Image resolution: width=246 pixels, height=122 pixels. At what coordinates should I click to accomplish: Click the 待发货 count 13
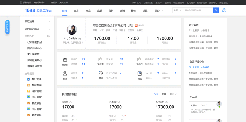coord(121,59)
